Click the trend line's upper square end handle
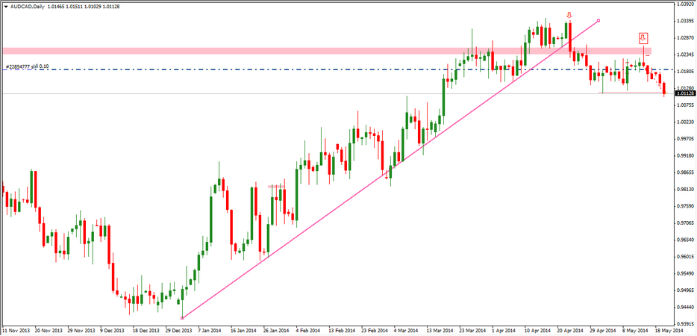The height and width of the screenshot is (336, 697). pos(599,20)
